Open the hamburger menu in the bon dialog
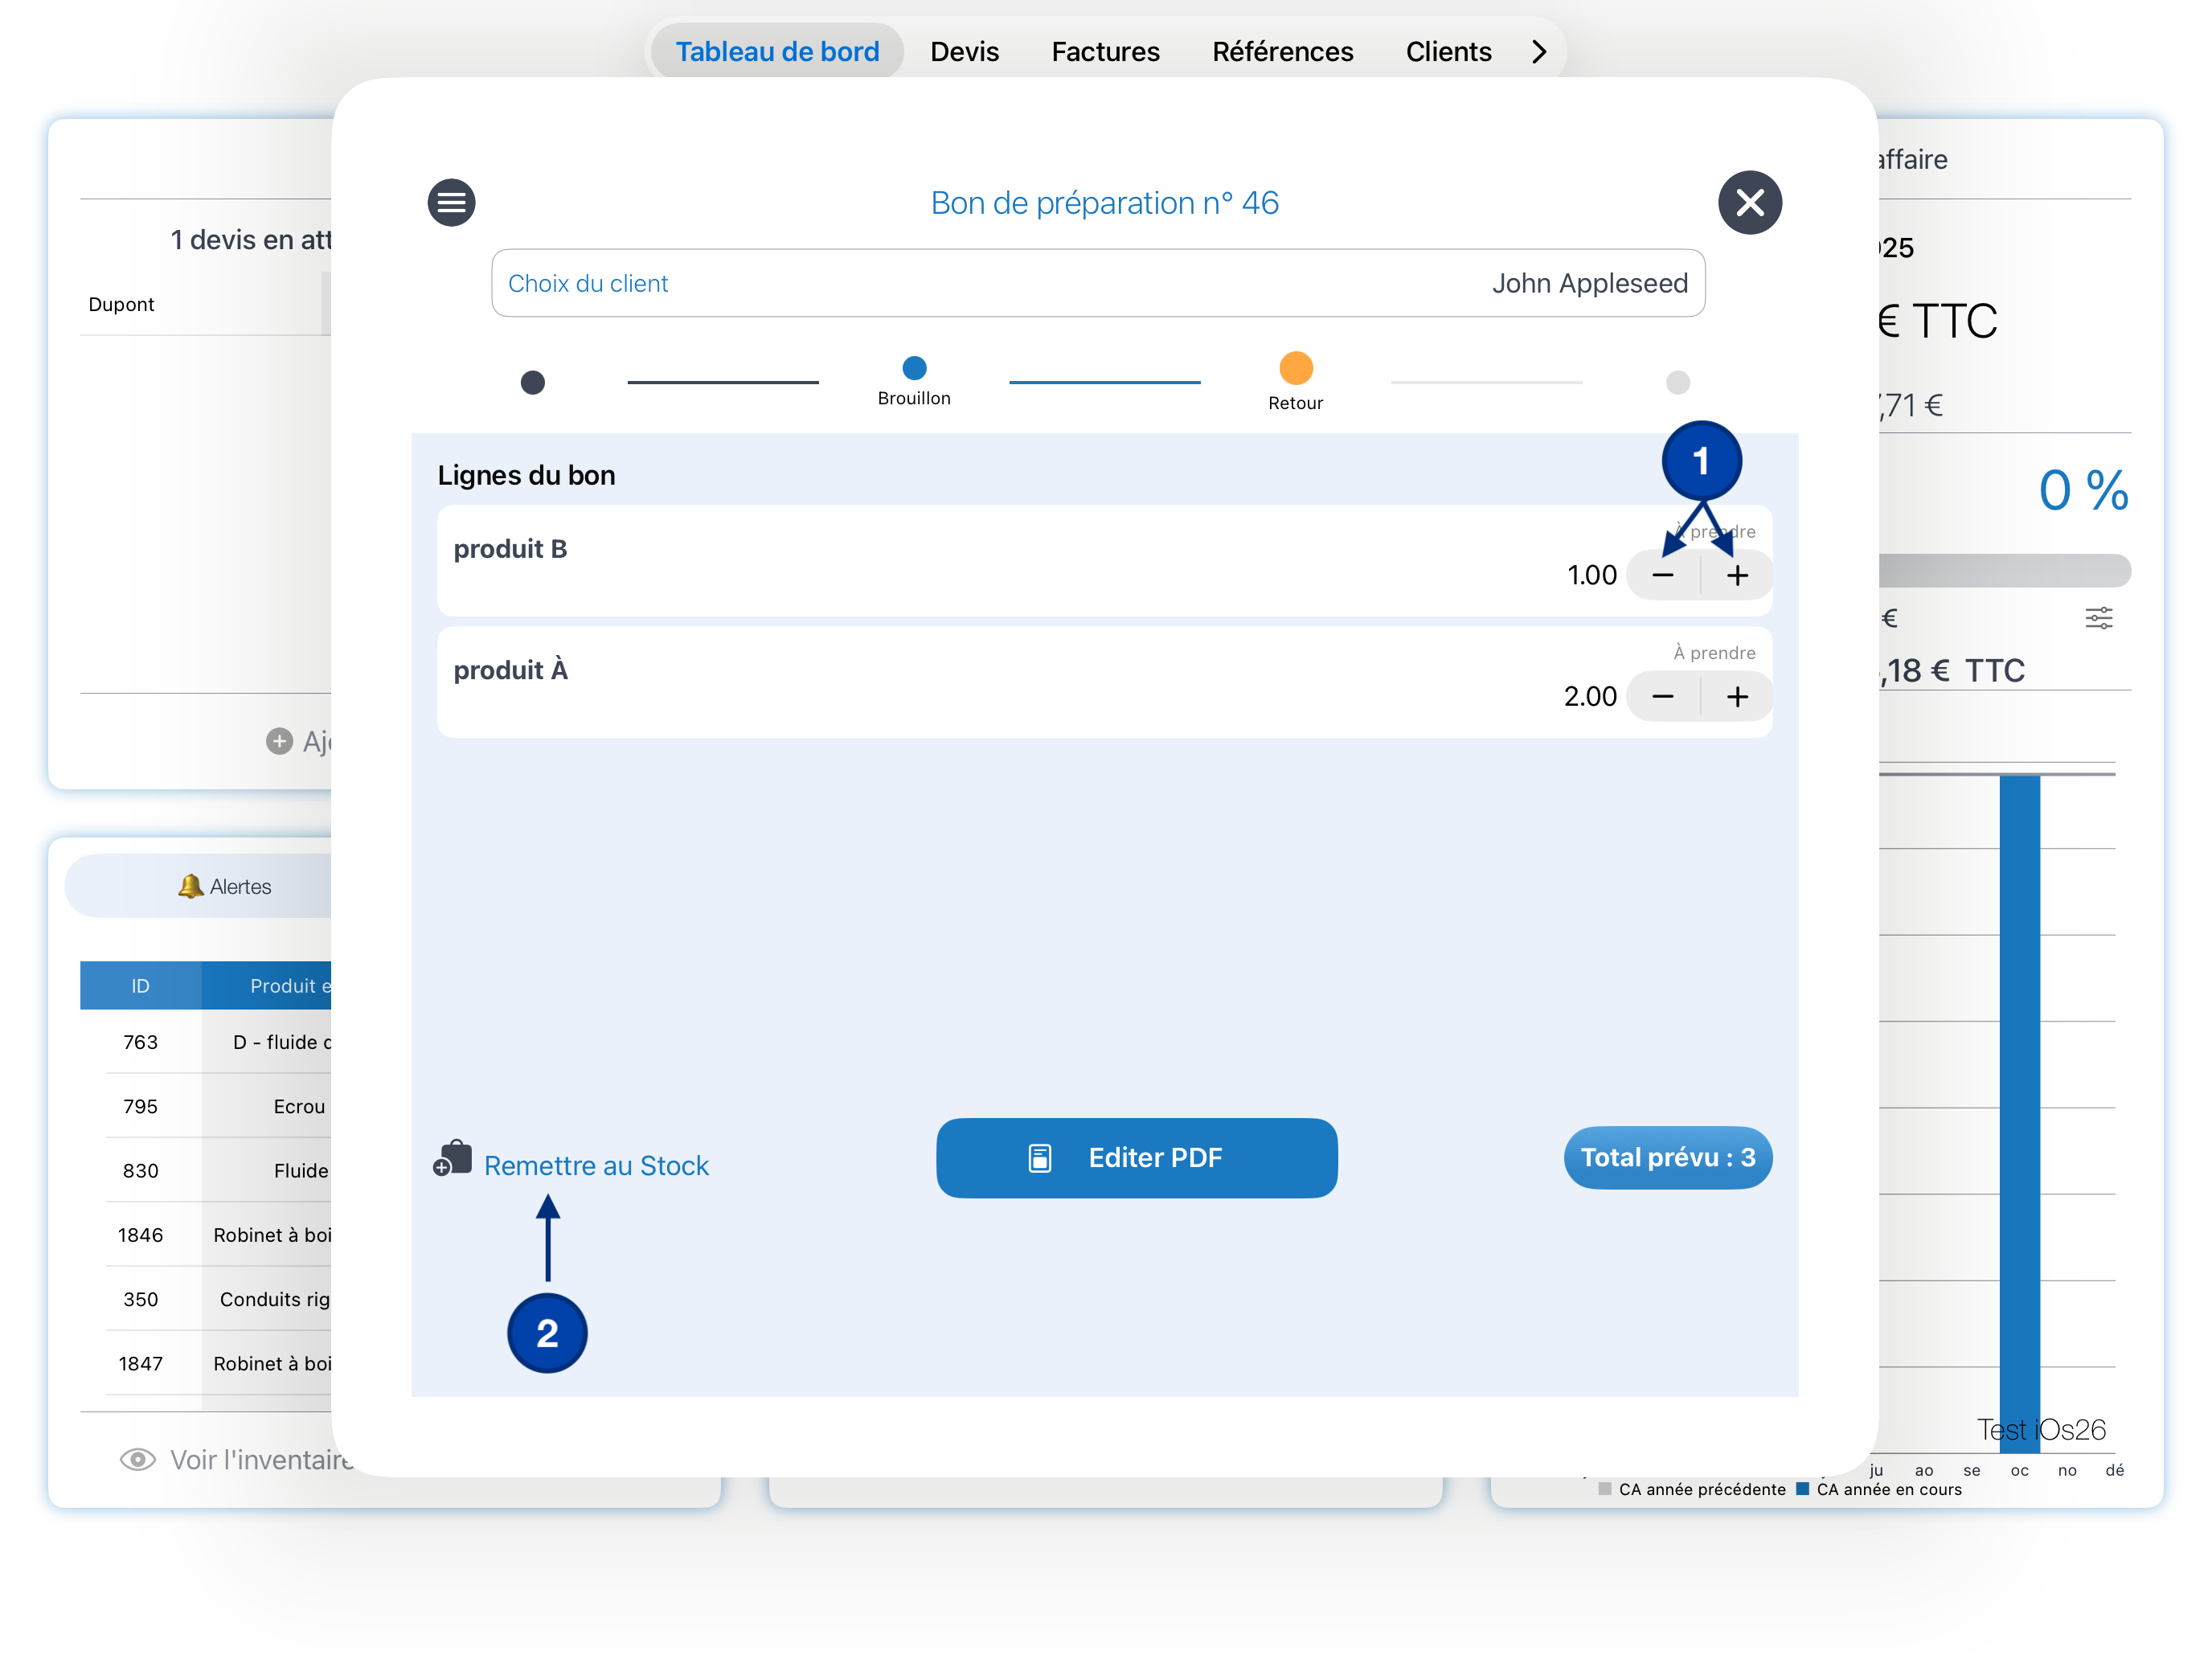The width and height of the screenshot is (2212, 1659). coord(451,203)
